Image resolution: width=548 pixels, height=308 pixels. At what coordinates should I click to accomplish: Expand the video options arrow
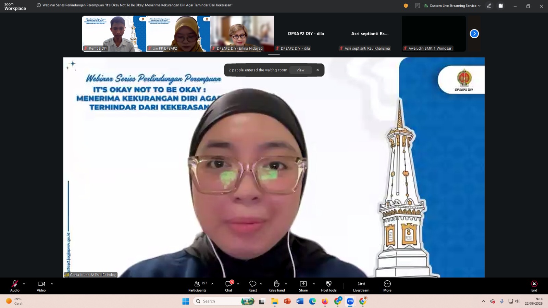pyautogui.click(x=52, y=284)
